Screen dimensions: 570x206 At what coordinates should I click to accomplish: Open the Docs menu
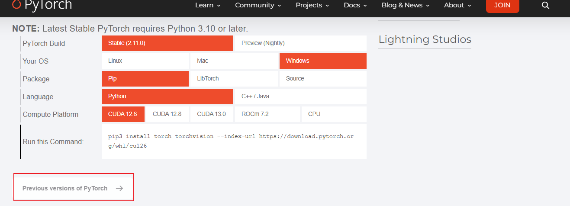tap(355, 6)
